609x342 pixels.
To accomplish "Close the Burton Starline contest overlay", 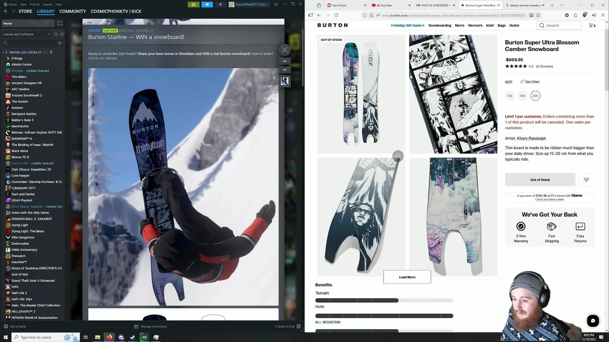I will click(x=285, y=50).
